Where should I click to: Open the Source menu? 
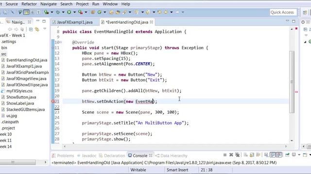coord(12,4)
